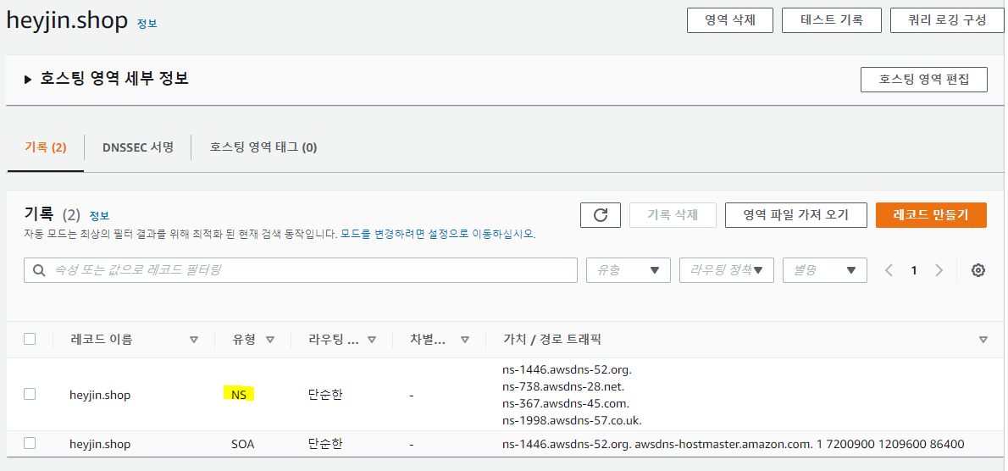Click the refresh records icon button
The image size is (1008, 471).
601,215
